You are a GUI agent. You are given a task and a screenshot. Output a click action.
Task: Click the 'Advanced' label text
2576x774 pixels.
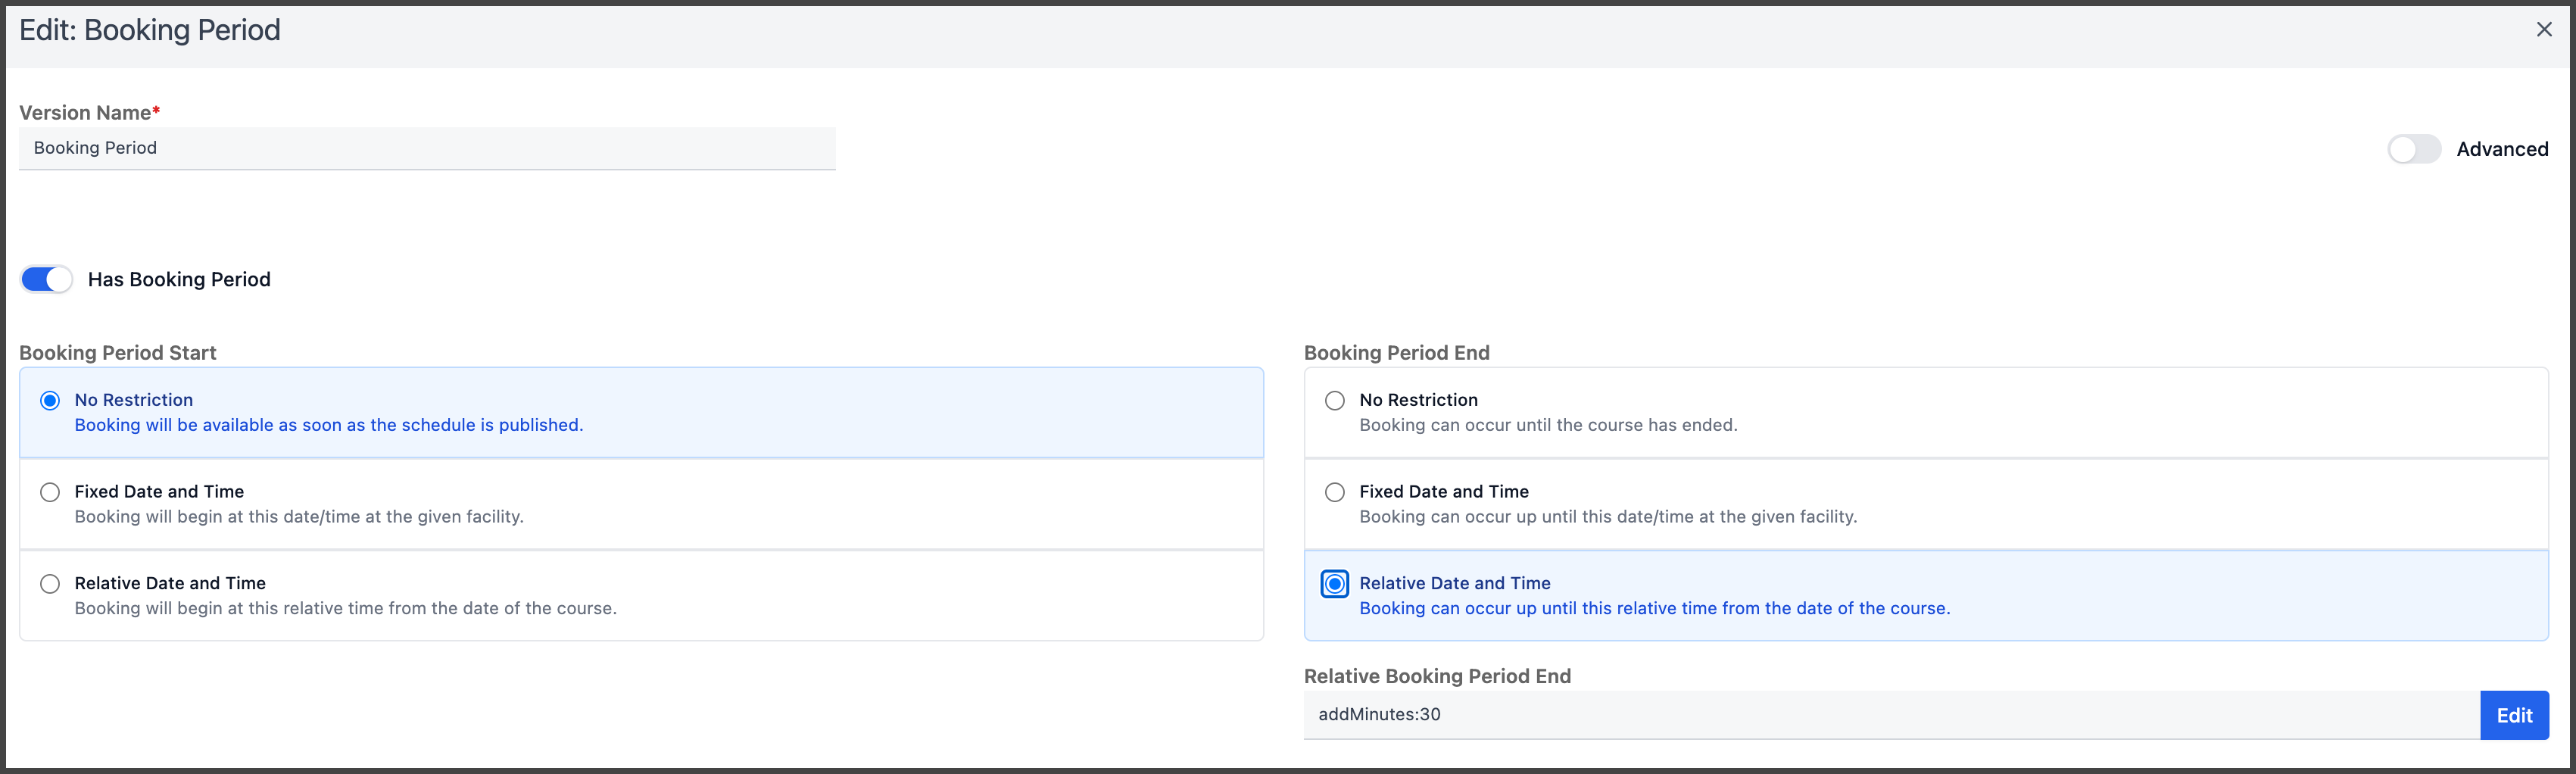(2502, 149)
